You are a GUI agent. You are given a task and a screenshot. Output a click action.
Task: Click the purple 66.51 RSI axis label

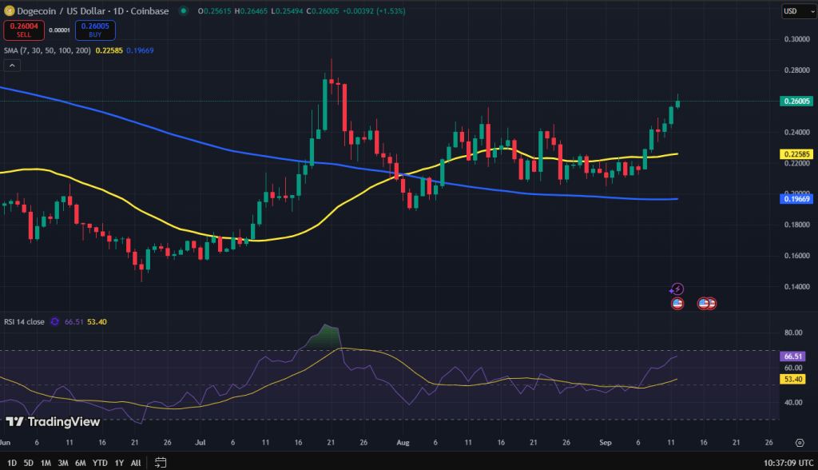click(x=793, y=356)
